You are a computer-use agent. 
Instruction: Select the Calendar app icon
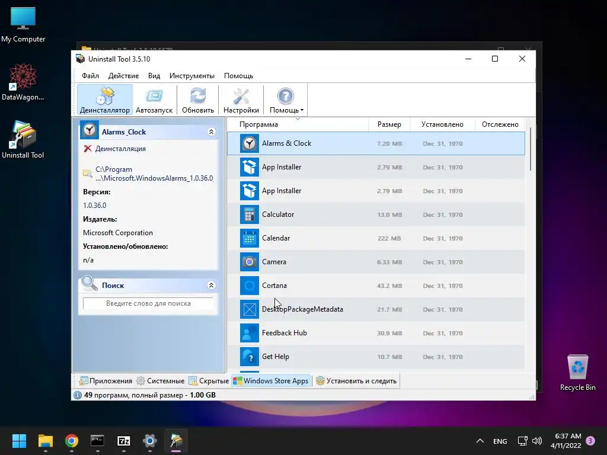pyautogui.click(x=250, y=238)
